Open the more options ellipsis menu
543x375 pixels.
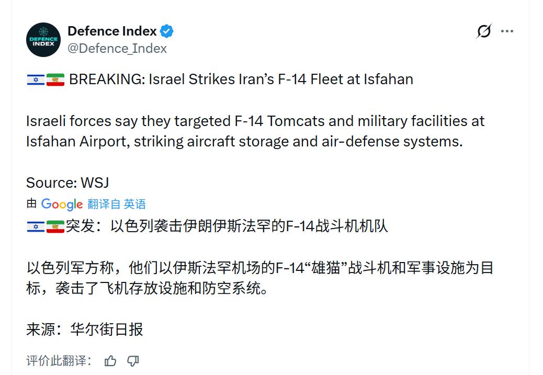coord(507,31)
